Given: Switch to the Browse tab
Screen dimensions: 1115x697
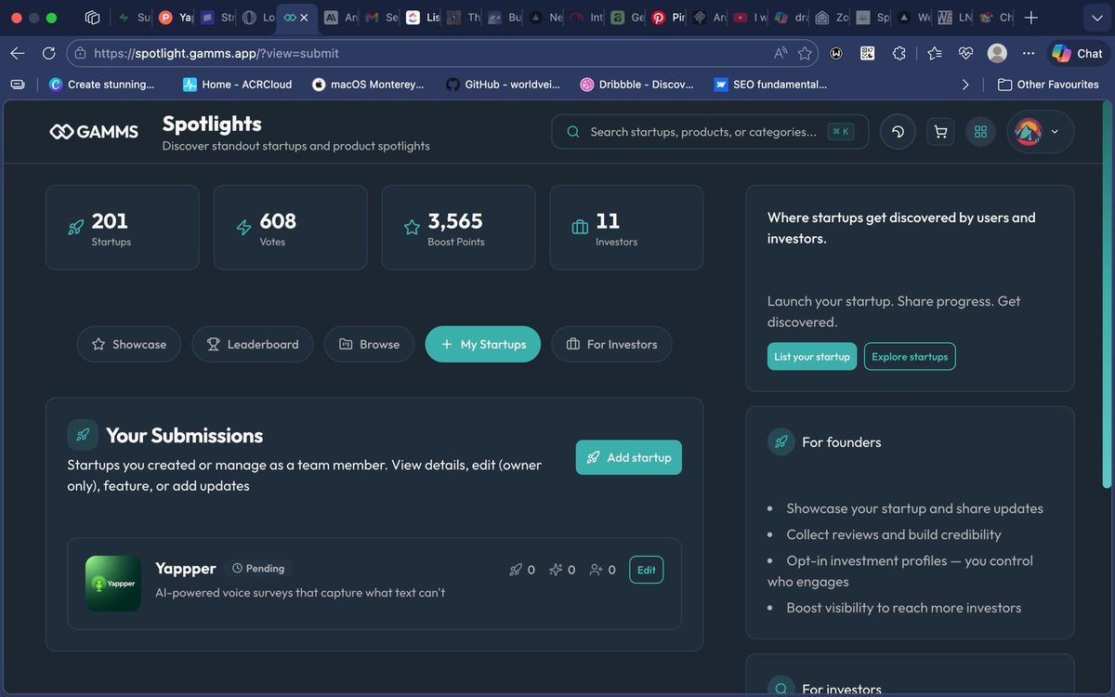Looking at the screenshot, I should click(x=369, y=344).
